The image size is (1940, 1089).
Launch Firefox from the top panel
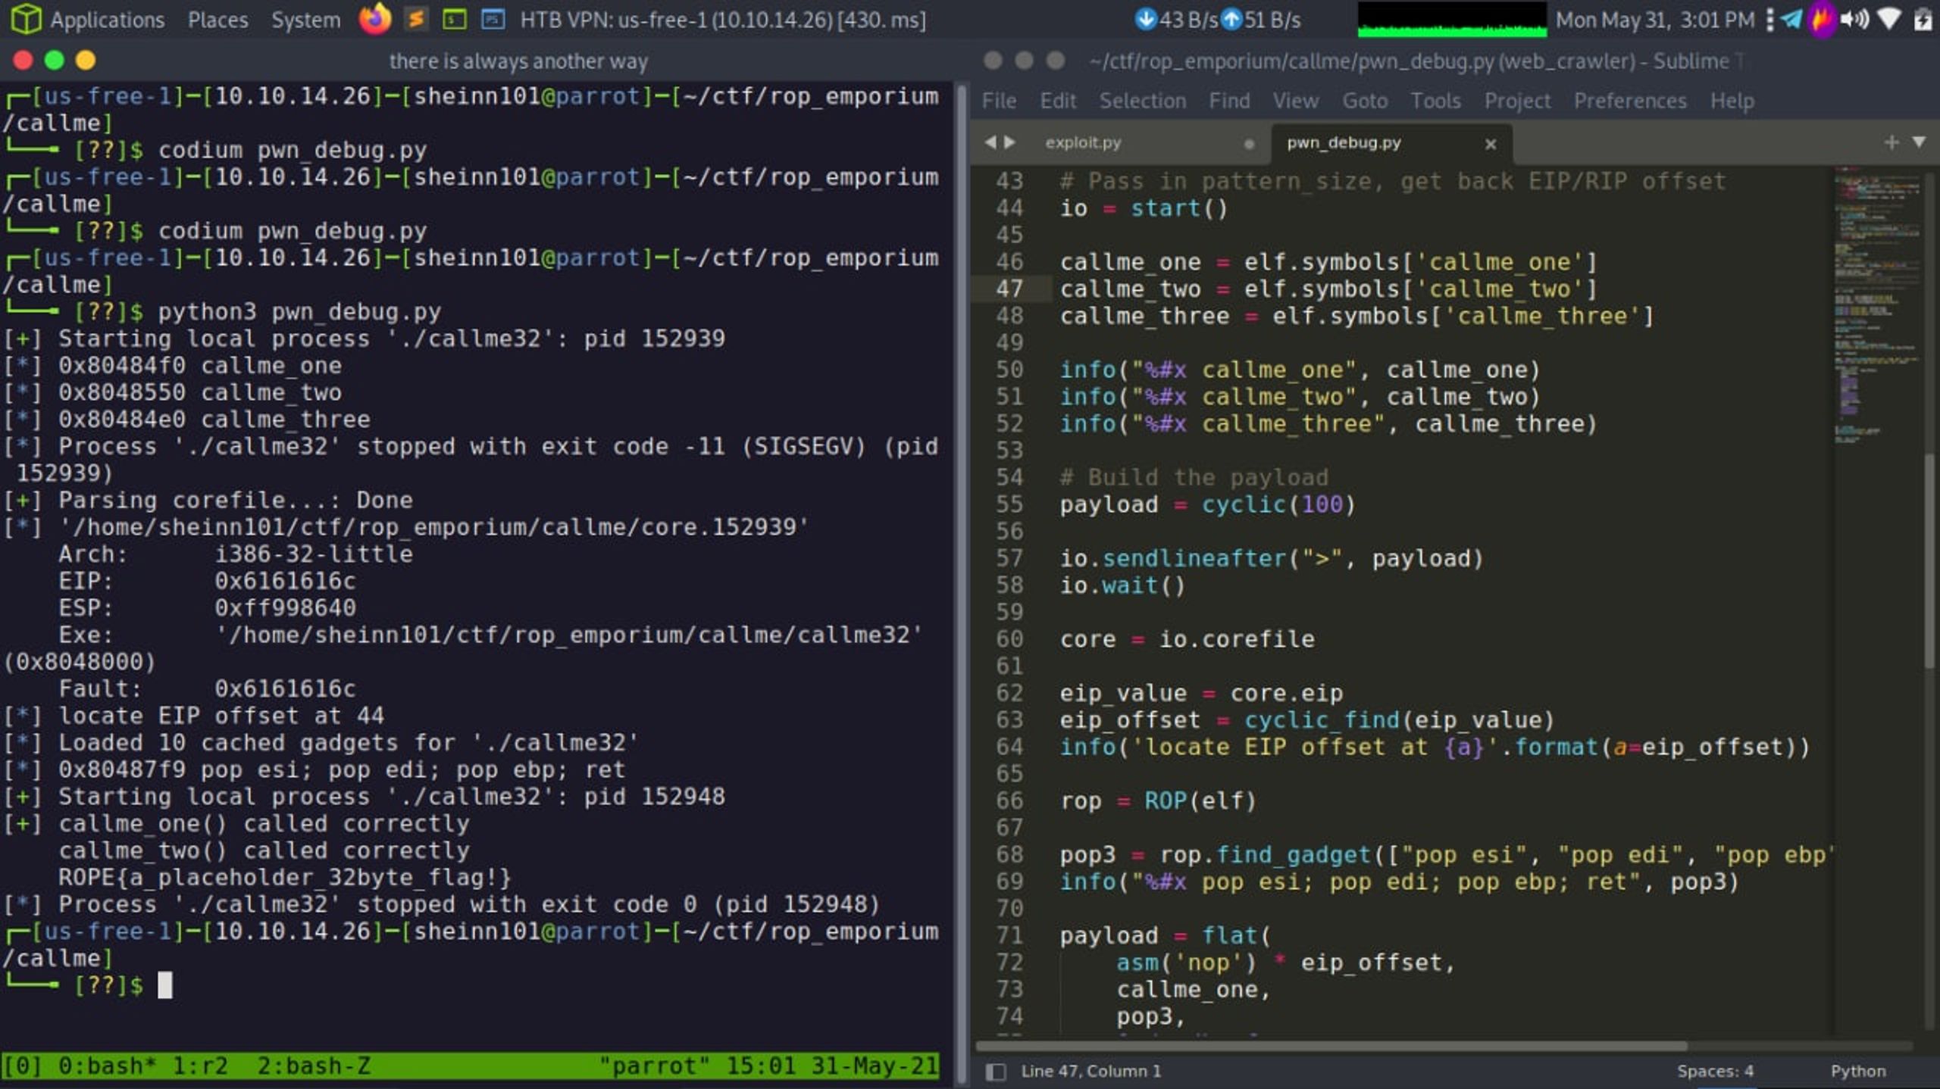point(375,19)
